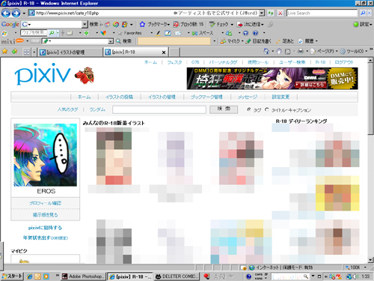
Task: Open the Live Search options dropdown arrow
Action: (370, 13)
